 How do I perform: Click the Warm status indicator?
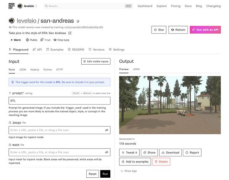tap(16, 40)
